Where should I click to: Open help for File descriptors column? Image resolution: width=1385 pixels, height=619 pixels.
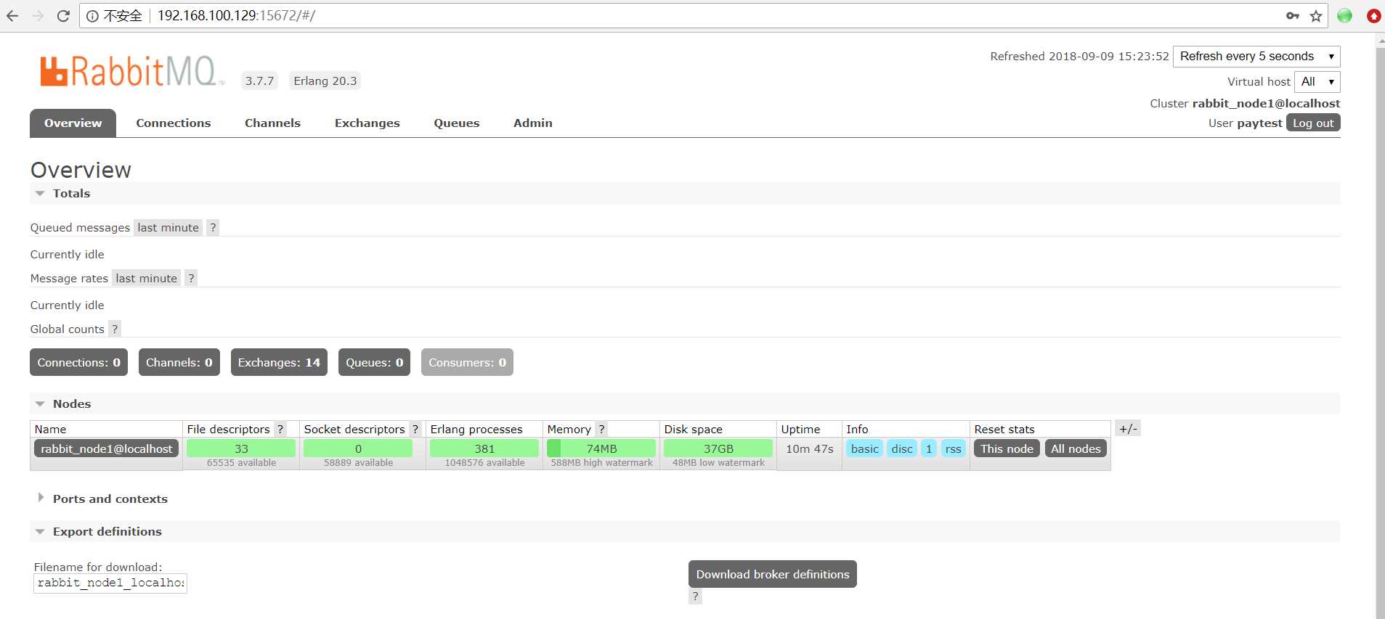point(280,430)
